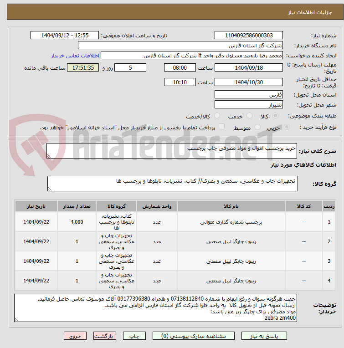
Task: Toggle the اسناد خزانه اسلامی payment checkbox
Action: point(221,127)
